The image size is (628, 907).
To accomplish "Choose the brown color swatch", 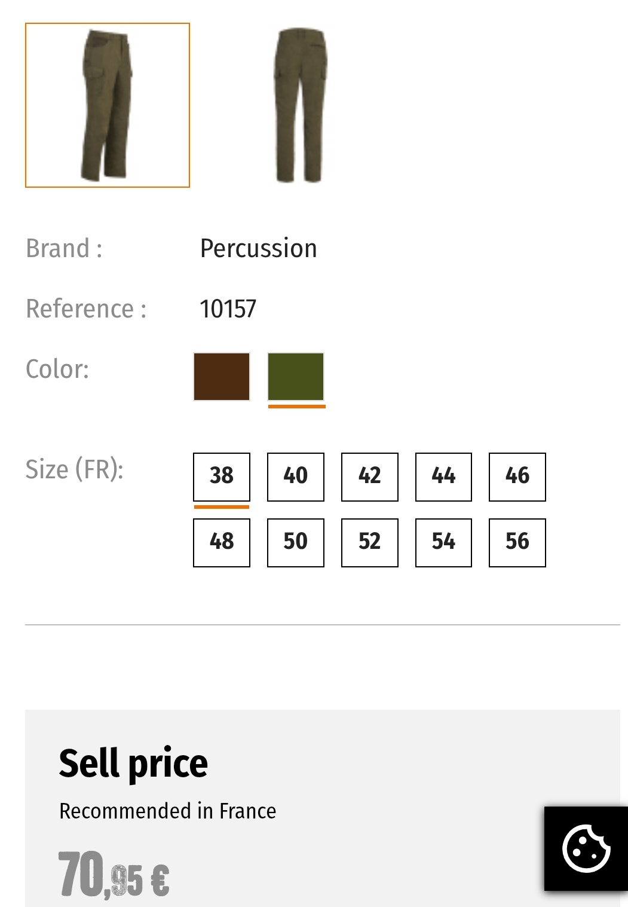I will (222, 377).
